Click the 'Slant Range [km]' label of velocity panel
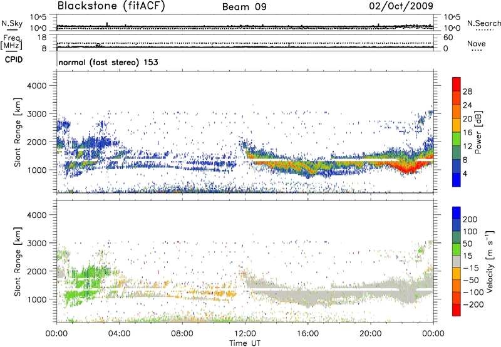This screenshot has width=501, height=347. pyautogui.click(x=18, y=262)
